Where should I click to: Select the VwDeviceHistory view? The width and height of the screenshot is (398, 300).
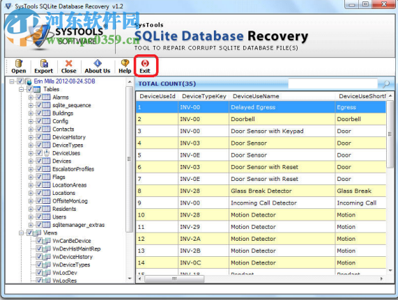coord(72,257)
